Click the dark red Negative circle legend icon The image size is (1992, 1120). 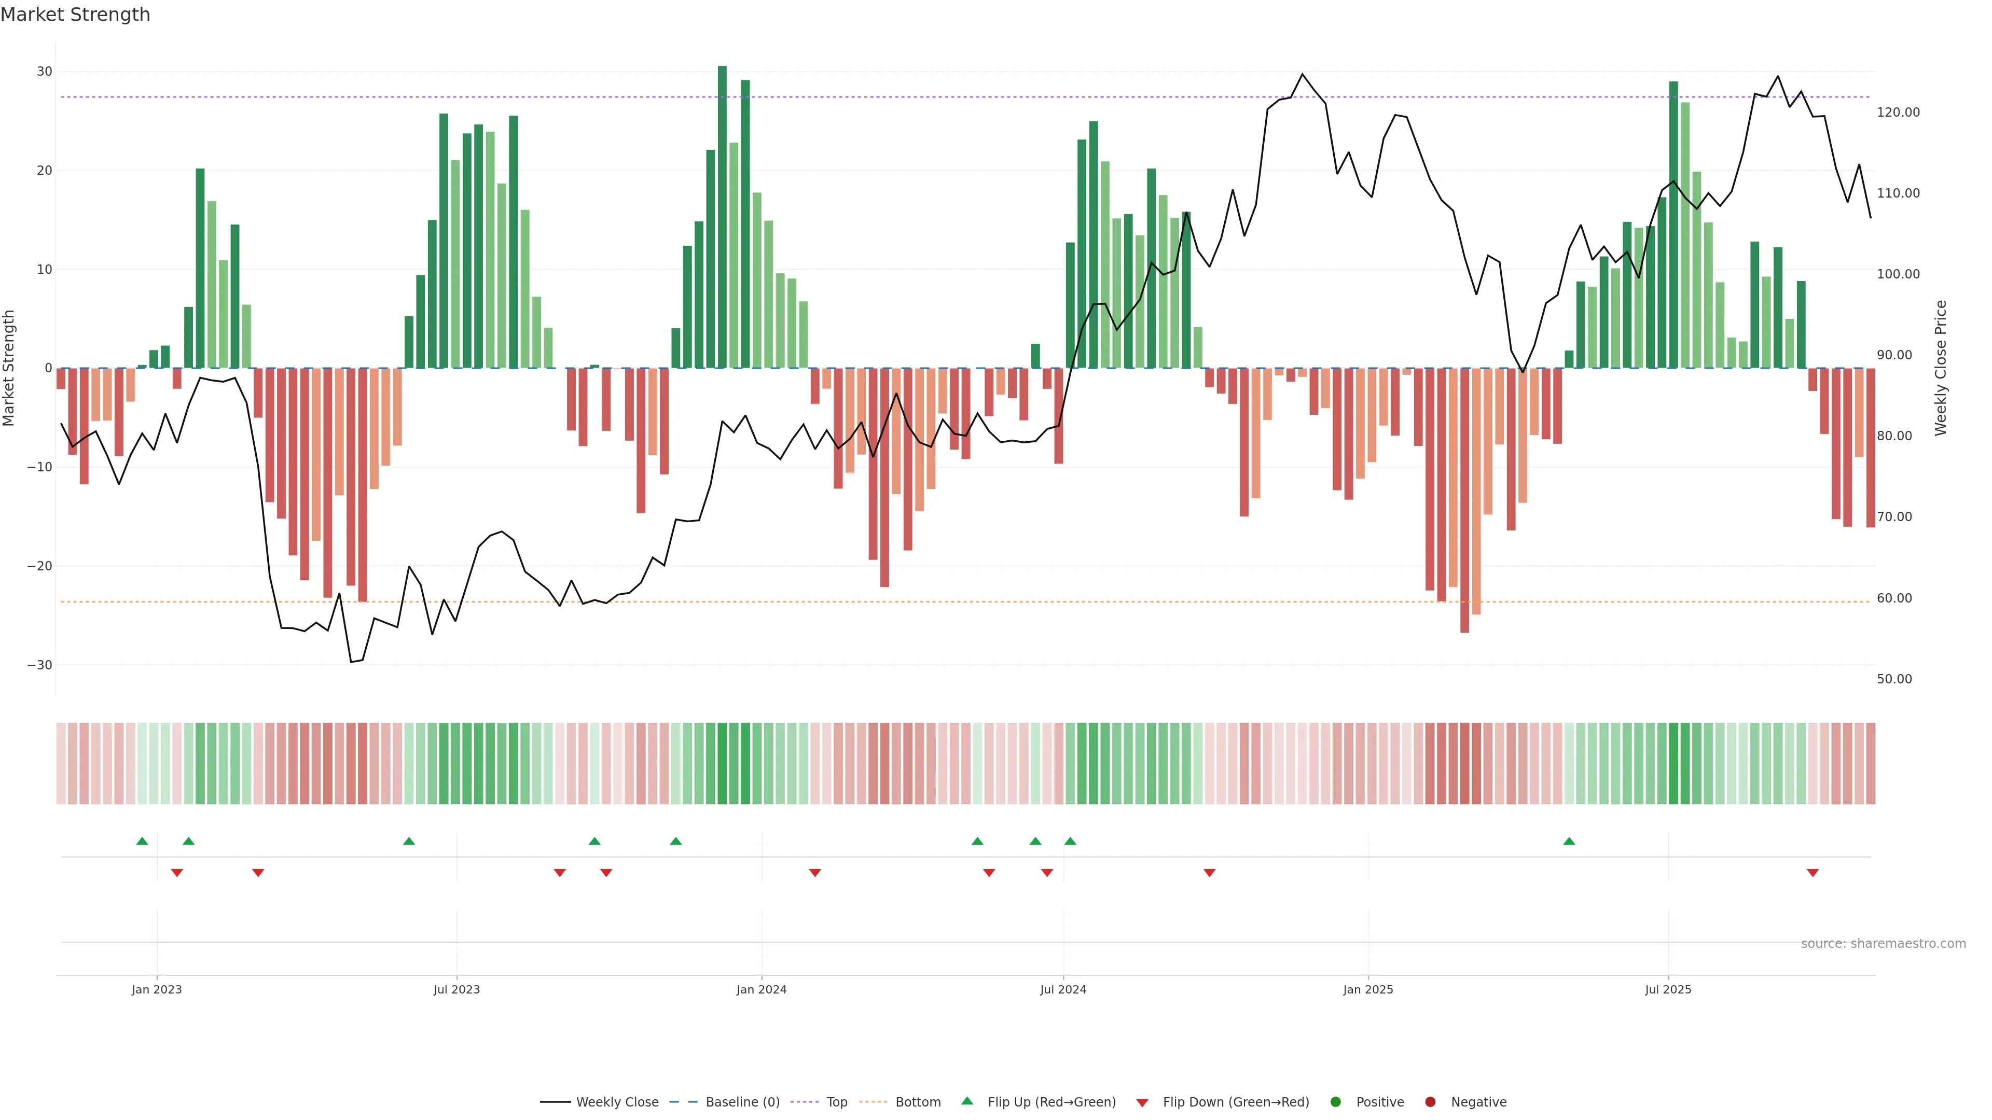tap(1430, 1101)
